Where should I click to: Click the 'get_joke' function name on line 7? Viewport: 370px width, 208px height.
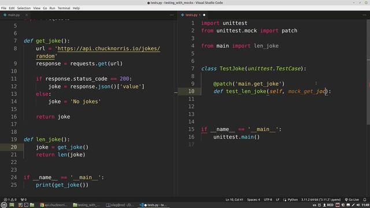point(49,41)
